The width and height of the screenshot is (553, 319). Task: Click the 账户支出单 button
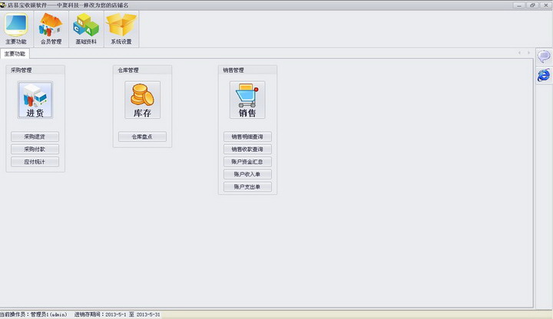tap(247, 186)
